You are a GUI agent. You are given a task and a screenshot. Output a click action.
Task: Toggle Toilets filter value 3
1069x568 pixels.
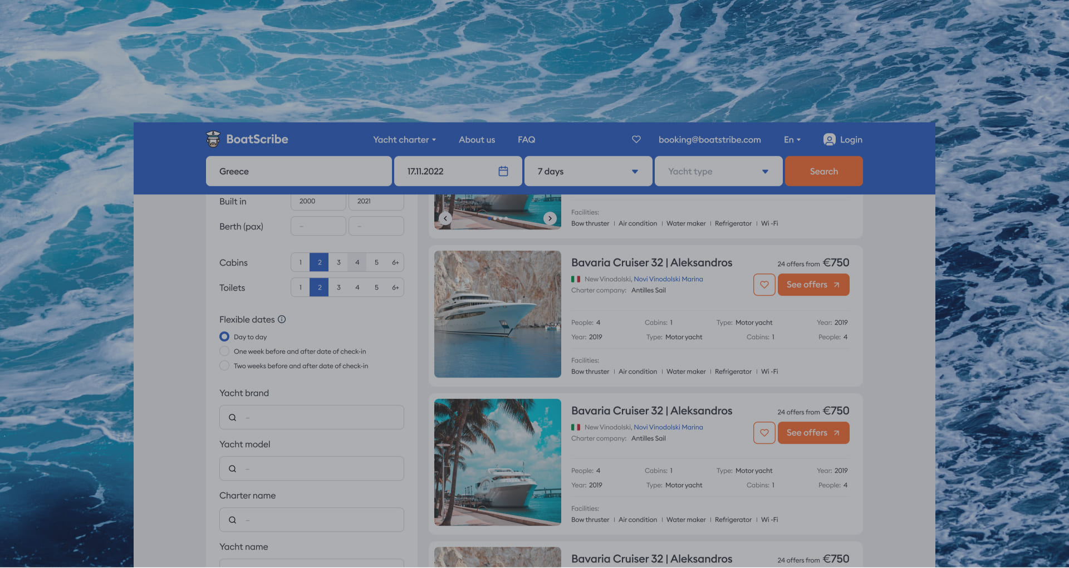pos(339,287)
